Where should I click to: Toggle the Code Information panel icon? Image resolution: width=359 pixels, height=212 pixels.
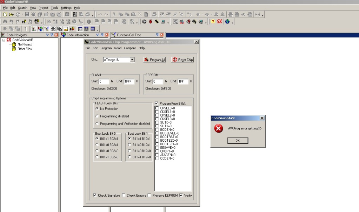[x=40, y=29]
